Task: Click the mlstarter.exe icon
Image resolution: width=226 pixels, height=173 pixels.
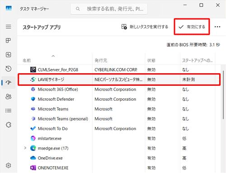Action: click(33, 138)
